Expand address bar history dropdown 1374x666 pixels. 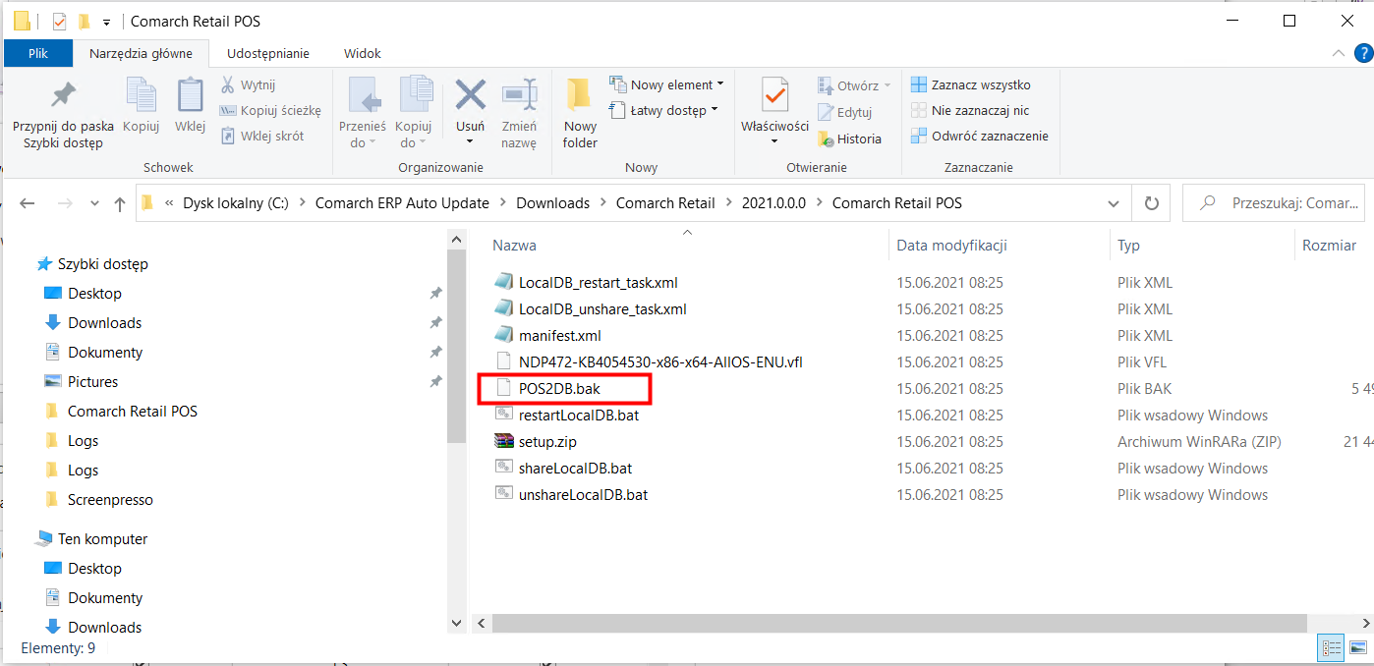click(1114, 203)
